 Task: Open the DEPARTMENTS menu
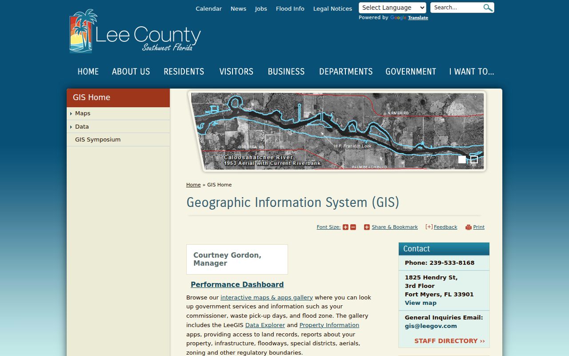click(x=346, y=72)
